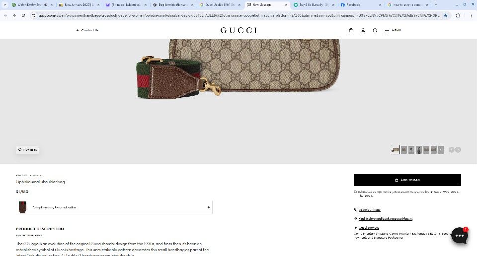Open the hamburger MENU button
Screen dimensions: 477x256
pos(393,30)
